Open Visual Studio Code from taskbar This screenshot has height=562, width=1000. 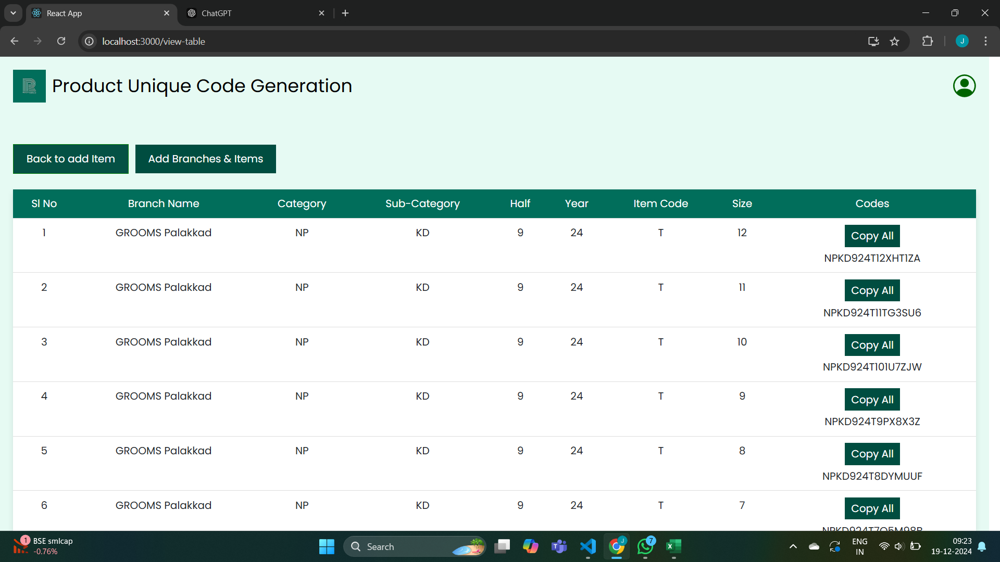[x=588, y=546]
